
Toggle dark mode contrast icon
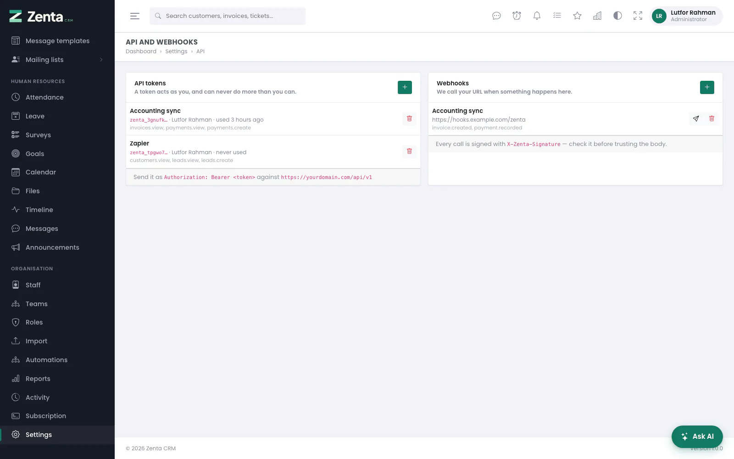(x=617, y=16)
